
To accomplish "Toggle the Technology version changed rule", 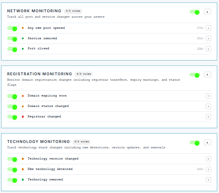I will click(12, 159).
